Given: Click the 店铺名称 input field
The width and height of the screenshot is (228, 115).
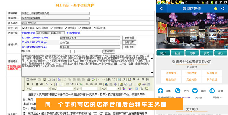Looking at the screenshot, I should (55, 13).
